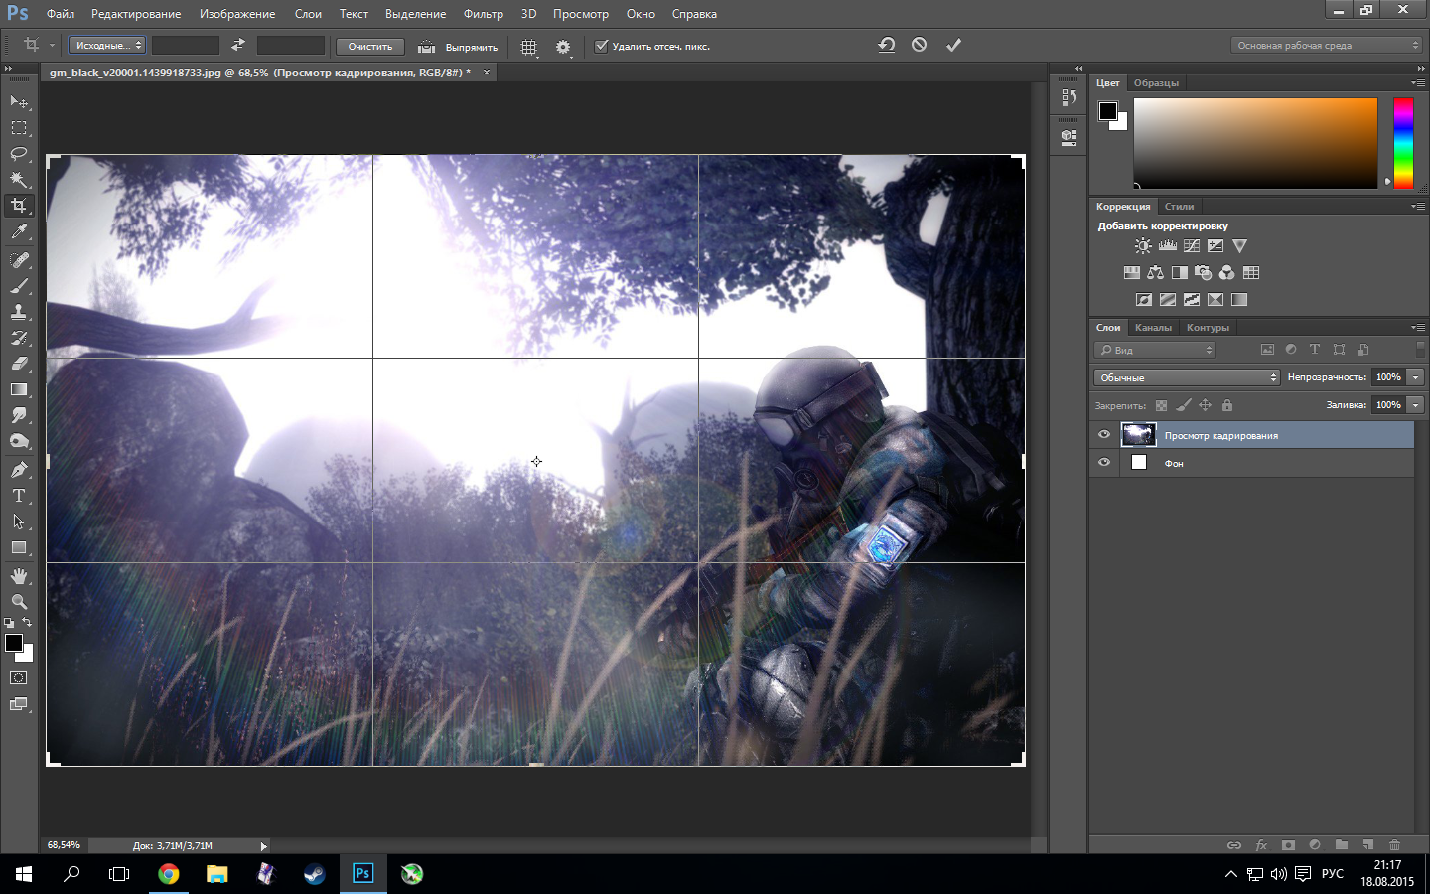Open Steam from the taskbar
The height and width of the screenshot is (894, 1430).
coord(315,874)
